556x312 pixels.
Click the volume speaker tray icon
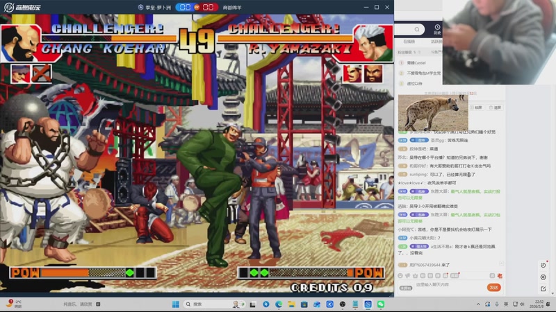[x=522, y=304]
